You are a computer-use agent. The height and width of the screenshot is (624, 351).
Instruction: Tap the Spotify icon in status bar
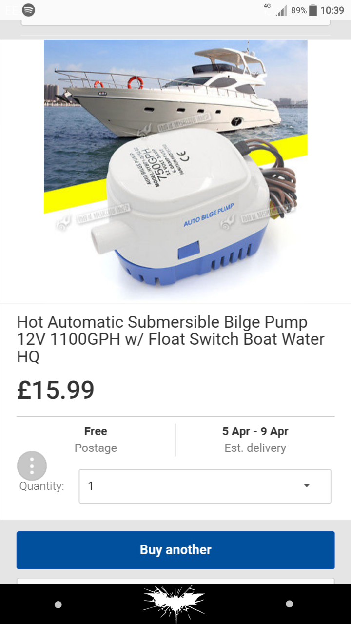tap(28, 10)
